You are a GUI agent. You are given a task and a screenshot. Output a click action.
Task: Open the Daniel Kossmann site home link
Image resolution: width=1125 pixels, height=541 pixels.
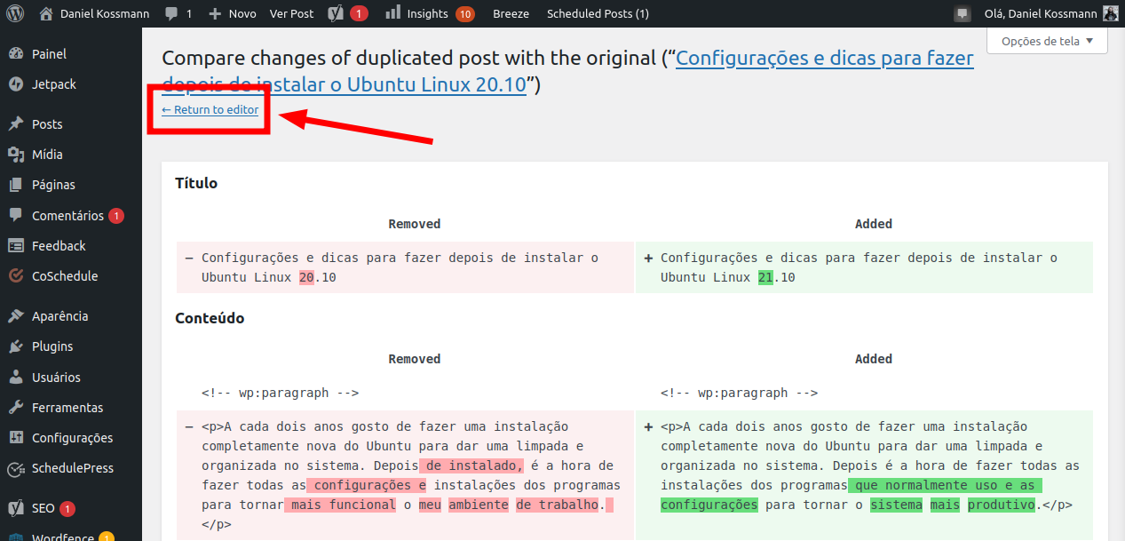pos(96,13)
